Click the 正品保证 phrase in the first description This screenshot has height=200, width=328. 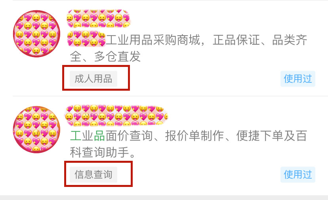[x=236, y=40]
